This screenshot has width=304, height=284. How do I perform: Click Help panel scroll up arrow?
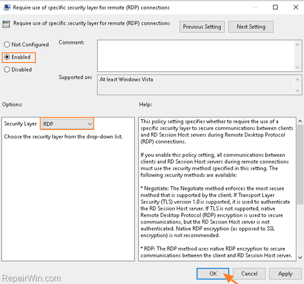(300, 121)
